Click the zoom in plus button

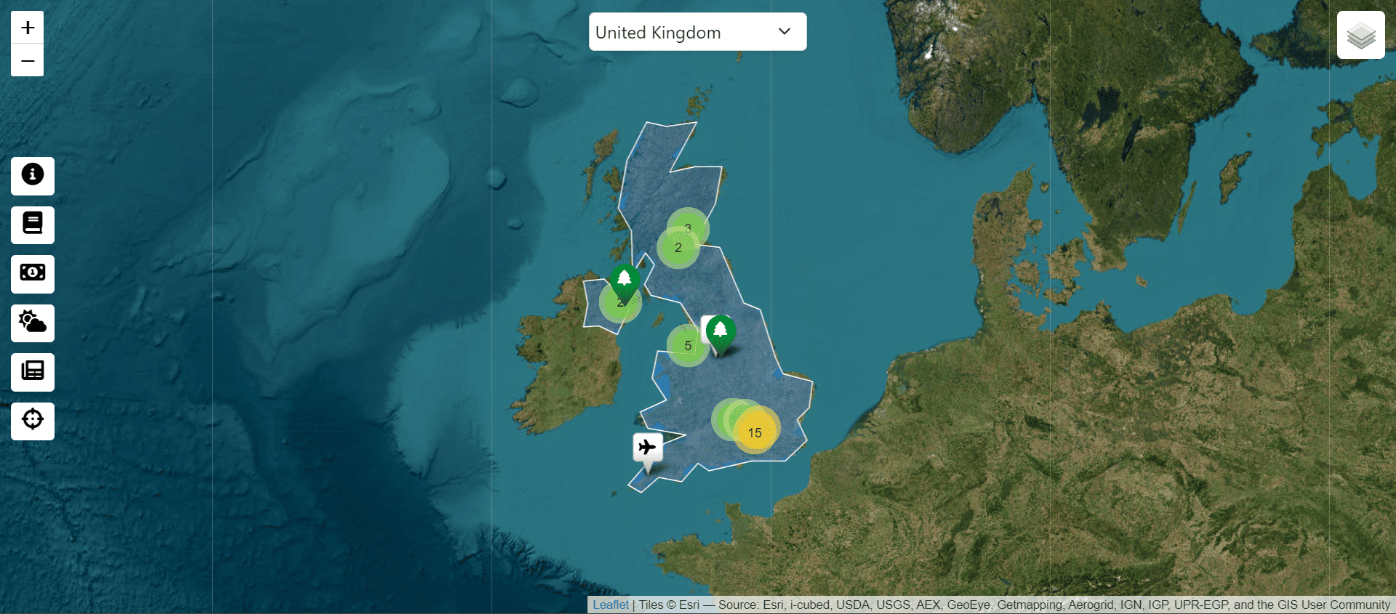point(28,28)
